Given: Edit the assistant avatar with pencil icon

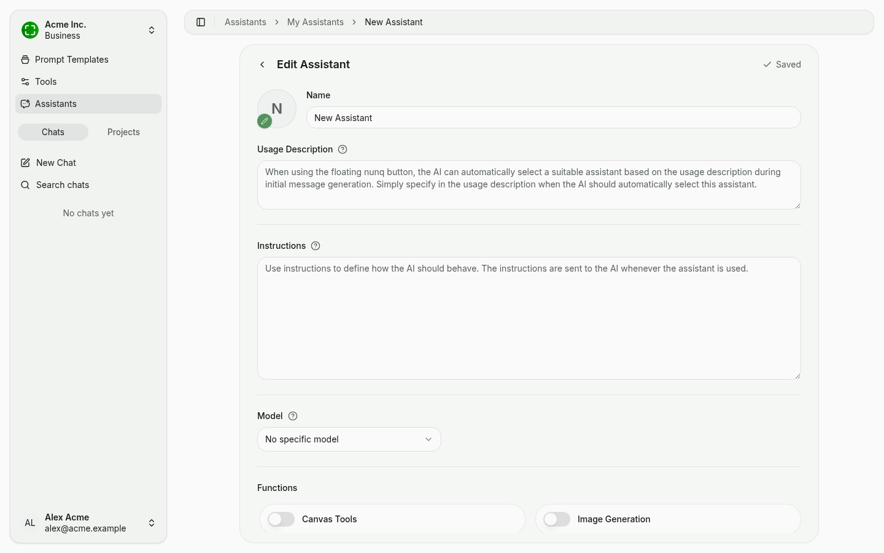Looking at the screenshot, I should tap(265, 121).
